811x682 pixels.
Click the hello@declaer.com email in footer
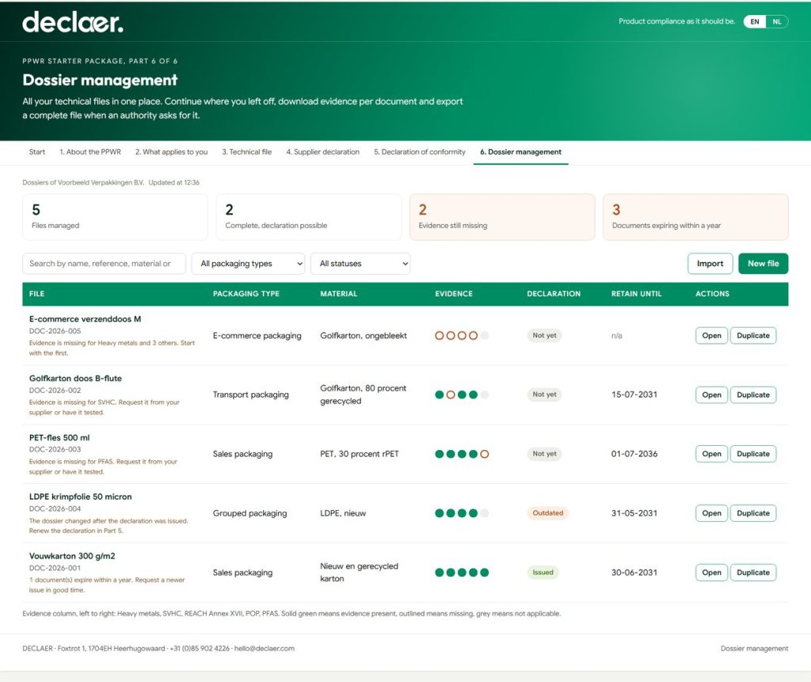point(265,649)
